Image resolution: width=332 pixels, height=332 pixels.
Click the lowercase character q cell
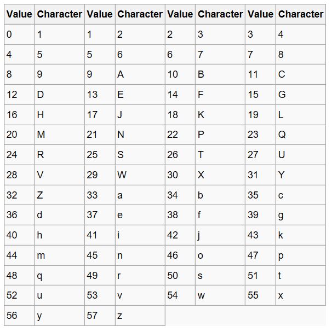59,275
